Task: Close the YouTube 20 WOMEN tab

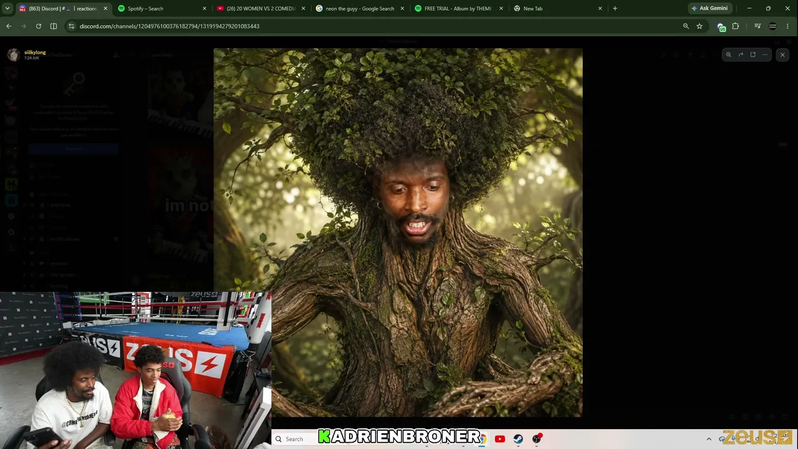Action: pos(303,9)
